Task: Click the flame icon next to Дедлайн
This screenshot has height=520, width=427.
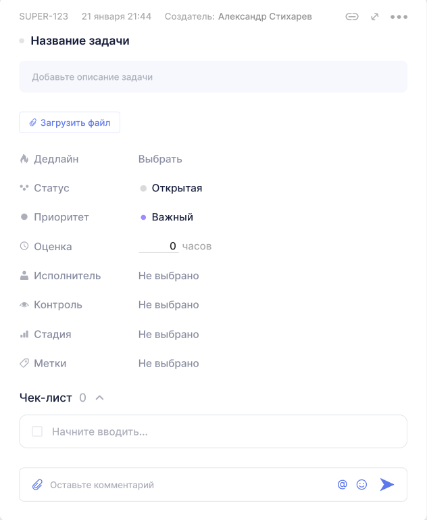Action: (24, 160)
